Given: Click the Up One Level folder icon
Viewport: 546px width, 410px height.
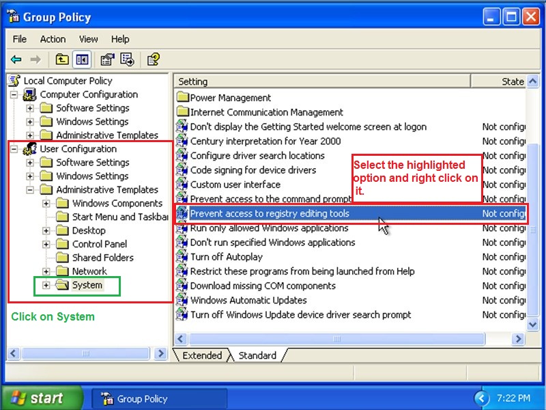Looking at the screenshot, I should point(61,59).
